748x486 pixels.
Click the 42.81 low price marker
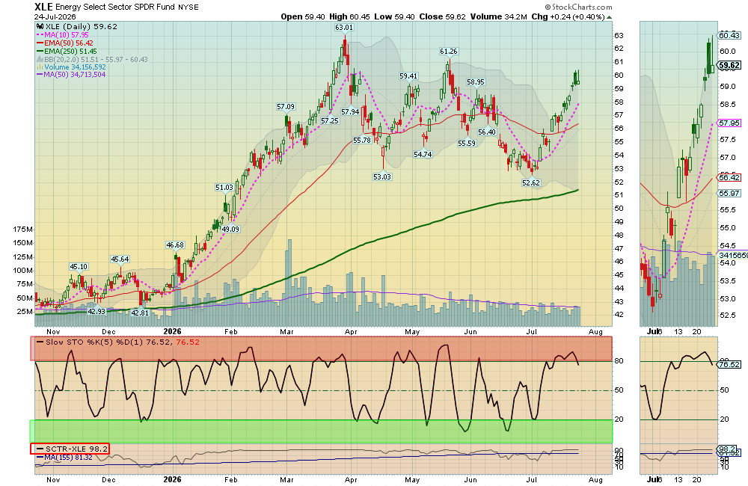coord(140,313)
